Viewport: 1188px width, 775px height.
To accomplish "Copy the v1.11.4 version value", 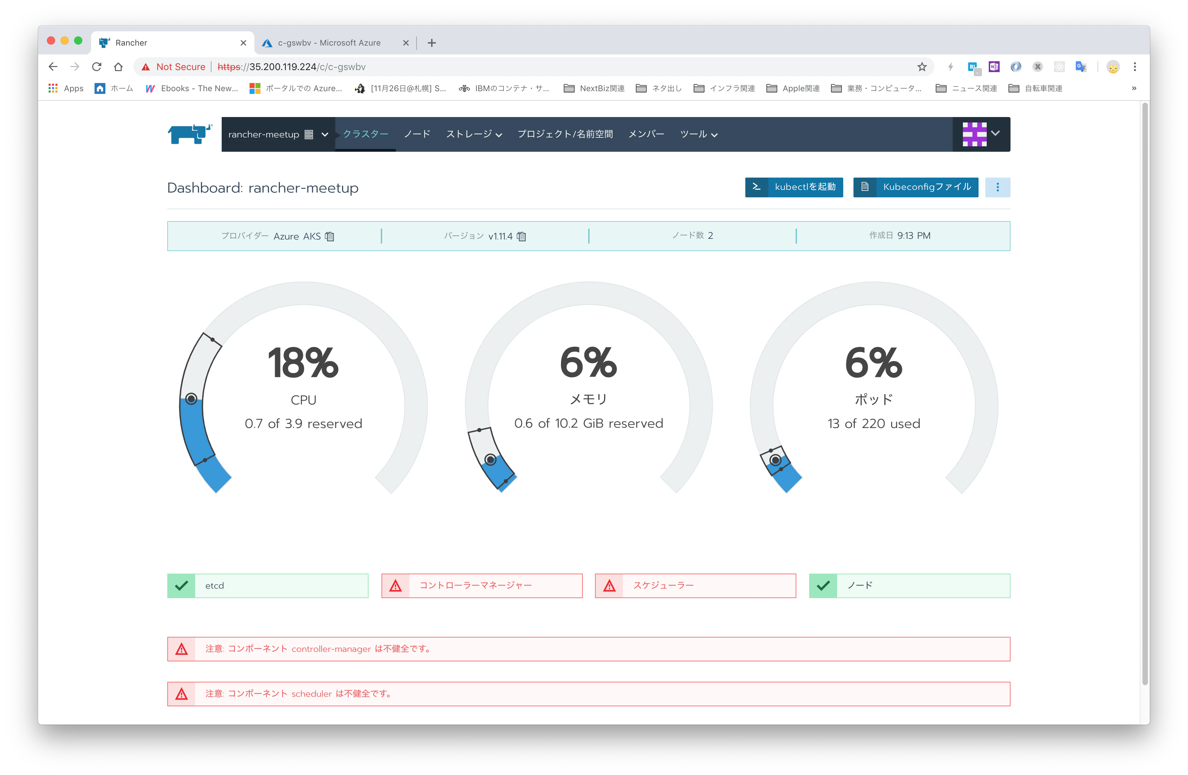I will point(522,236).
